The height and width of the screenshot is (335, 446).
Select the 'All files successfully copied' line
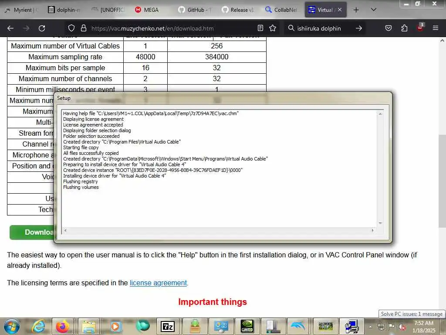point(91,153)
